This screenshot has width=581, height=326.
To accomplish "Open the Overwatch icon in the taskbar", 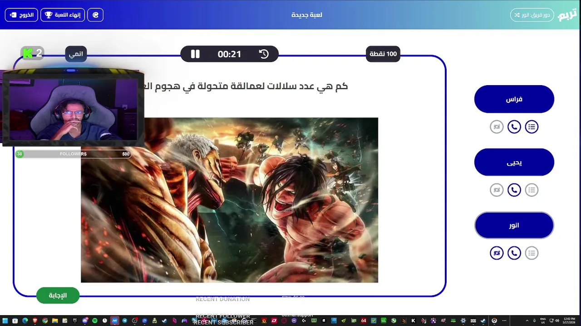I will (x=494, y=321).
